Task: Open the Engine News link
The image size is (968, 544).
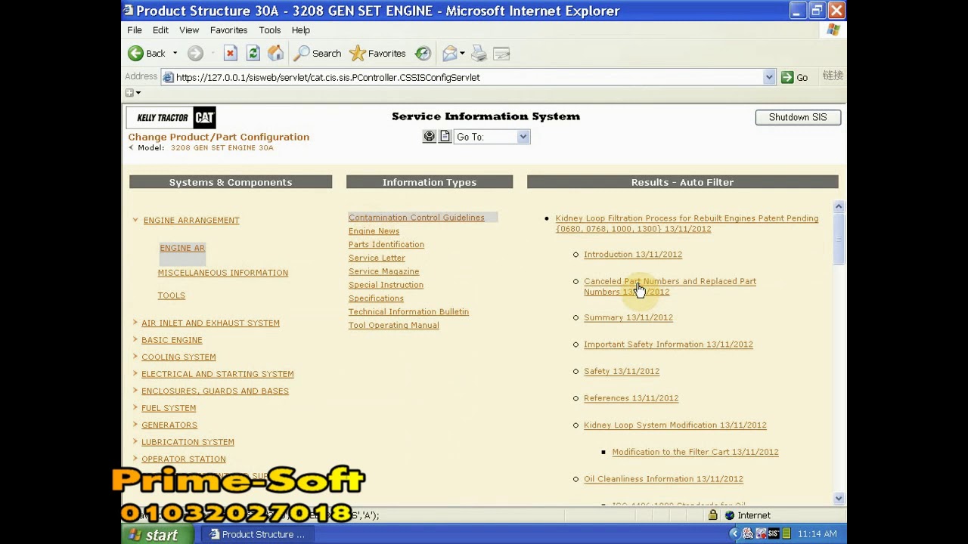Action: (374, 231)
